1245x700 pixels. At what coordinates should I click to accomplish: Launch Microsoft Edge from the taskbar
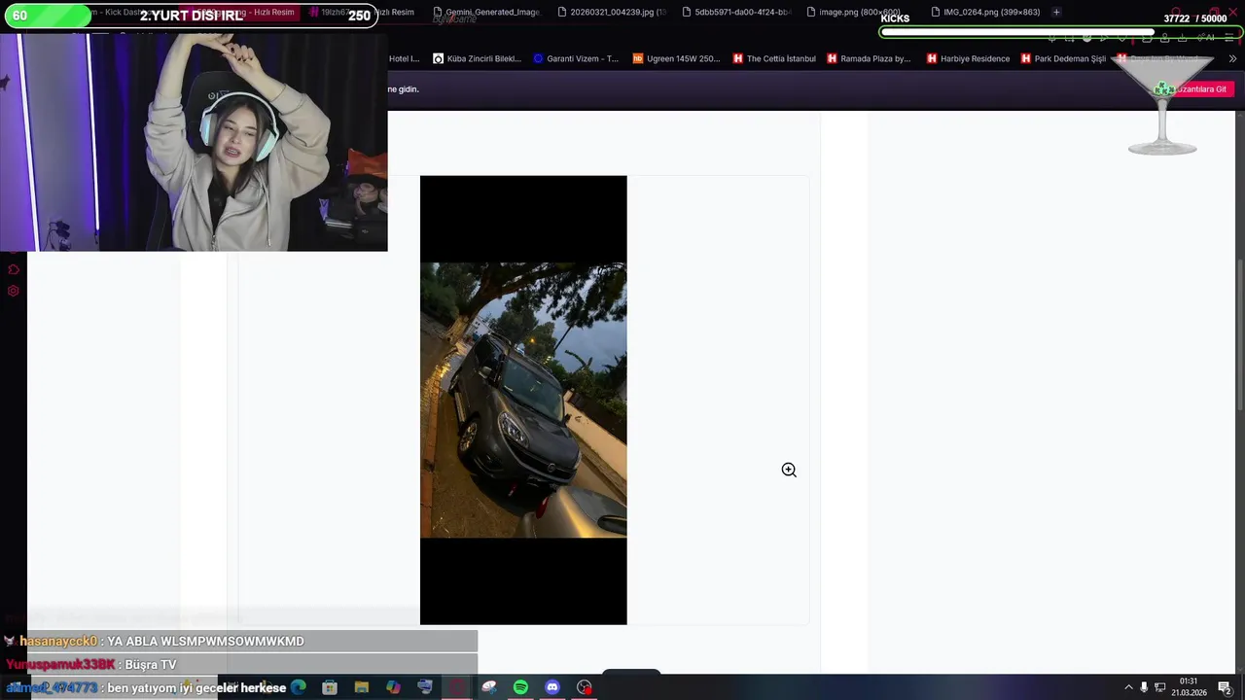(x=299, y=687)
